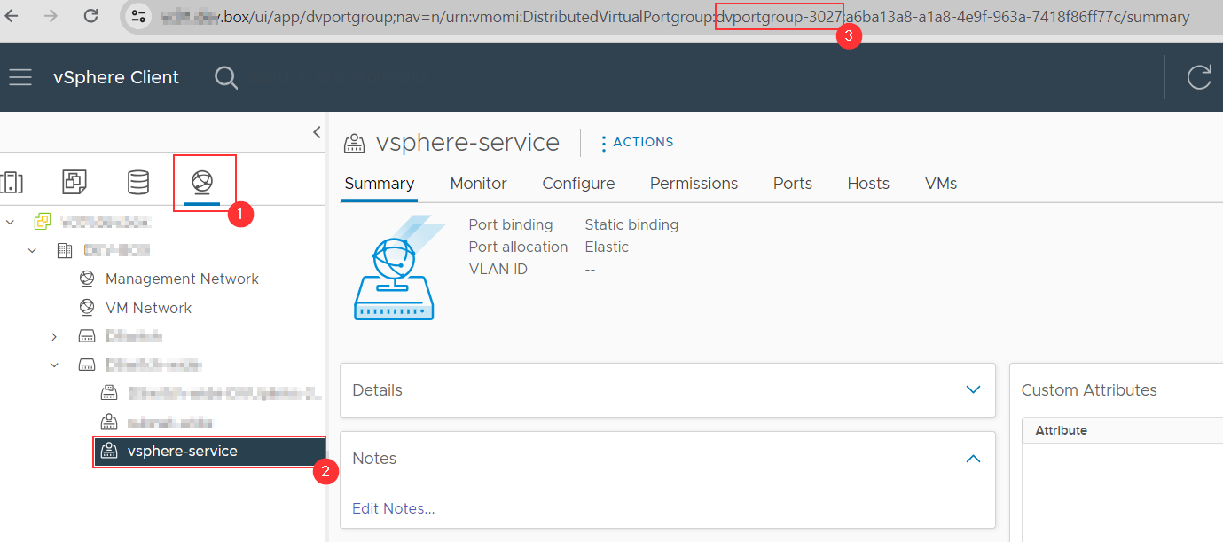Click the browser forward arrow

51,16
